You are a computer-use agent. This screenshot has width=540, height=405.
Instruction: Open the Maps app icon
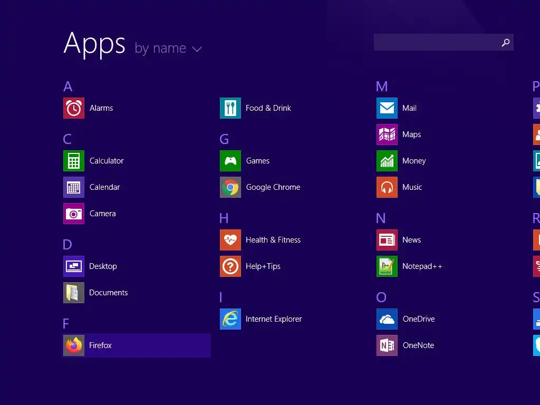click(387, 134)
